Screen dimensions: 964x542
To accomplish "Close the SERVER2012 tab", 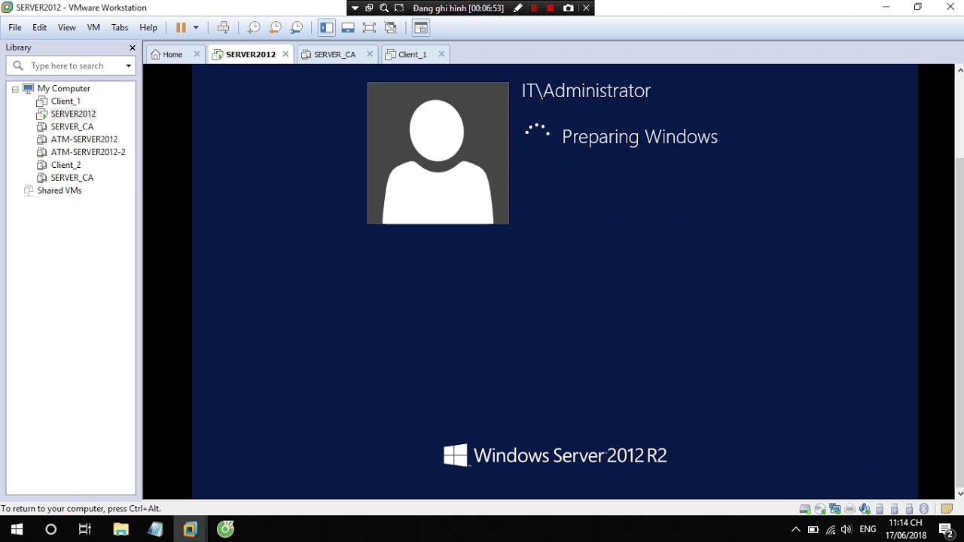I will [285, 54].
